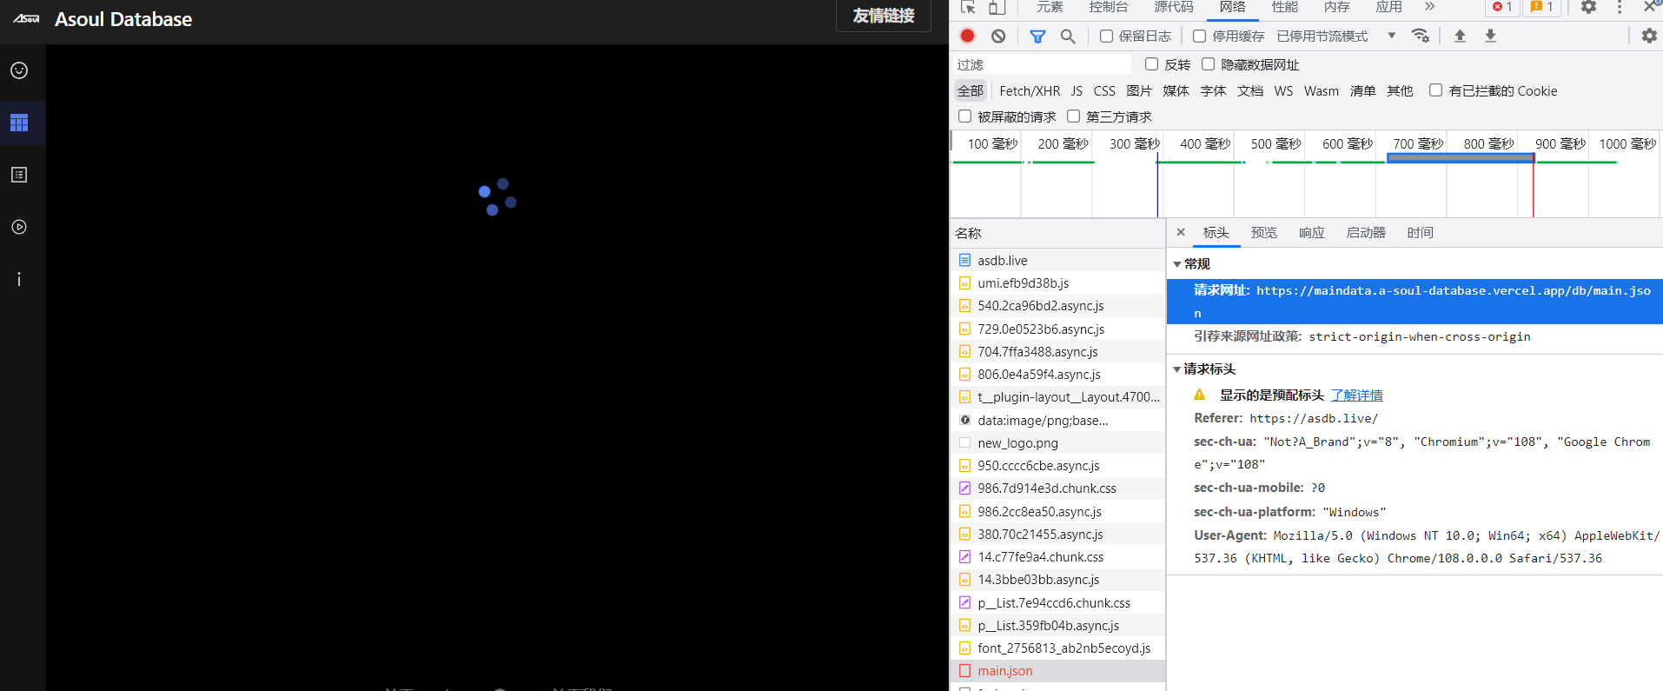Click the 过滤 filter input field
Viewport: 1663px width, 691px height.
[1043, 64]
